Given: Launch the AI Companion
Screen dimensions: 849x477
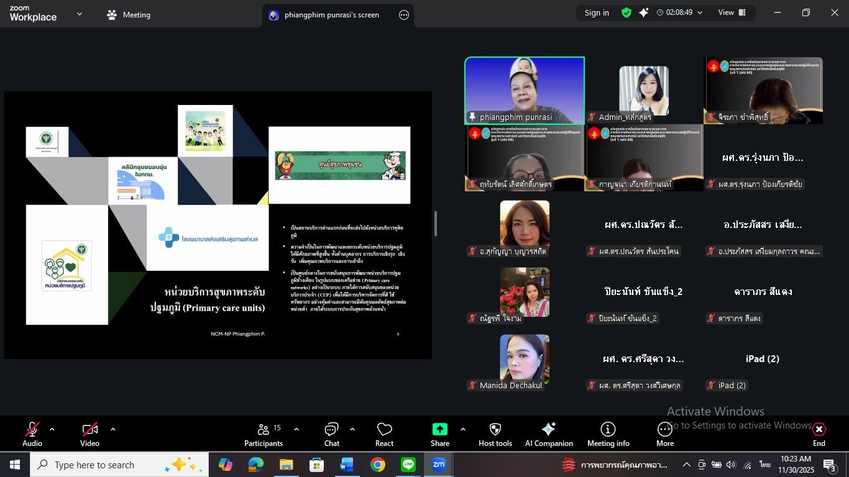Looking at the screenshot, I should tap(549, 434).
